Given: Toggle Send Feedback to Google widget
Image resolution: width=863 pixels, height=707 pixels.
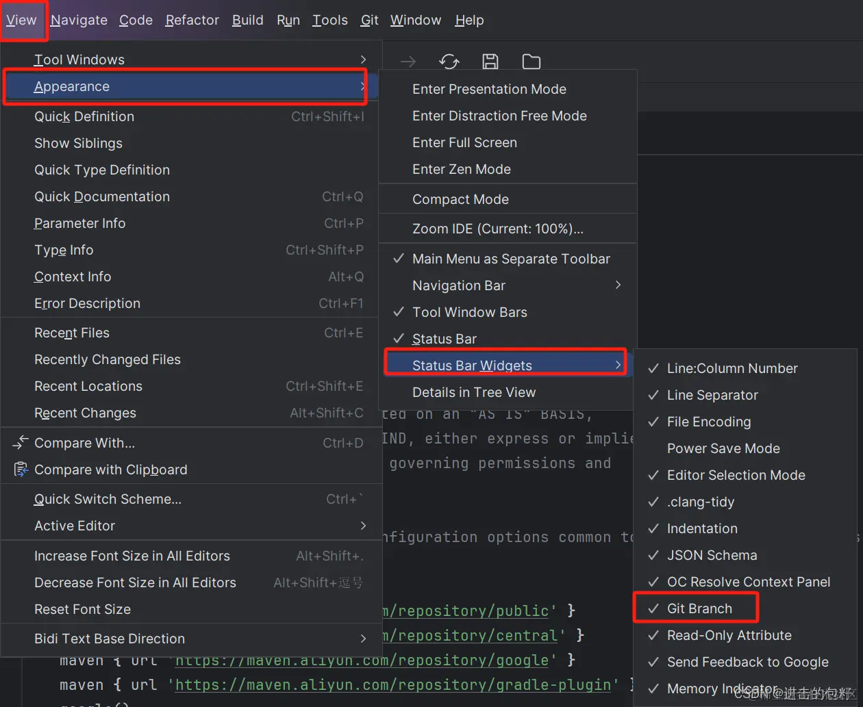Looking at the screenshot, I should click(x=745, y=662).
